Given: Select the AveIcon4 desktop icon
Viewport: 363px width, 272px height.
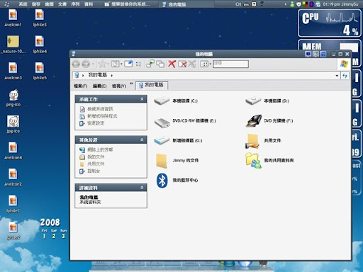Looking at the screenshot, I should click(13, 151).
